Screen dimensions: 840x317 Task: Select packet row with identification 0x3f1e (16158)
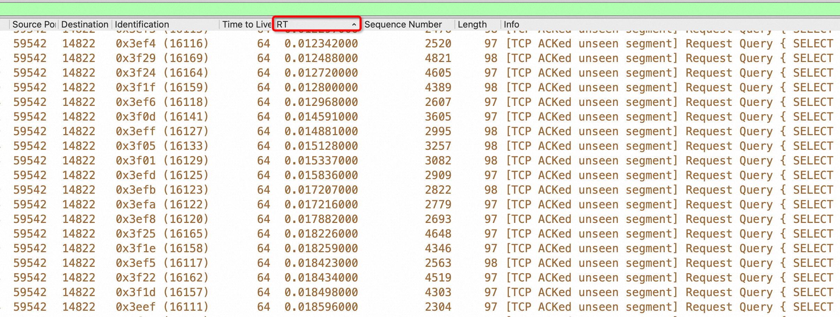pos(420,248)
